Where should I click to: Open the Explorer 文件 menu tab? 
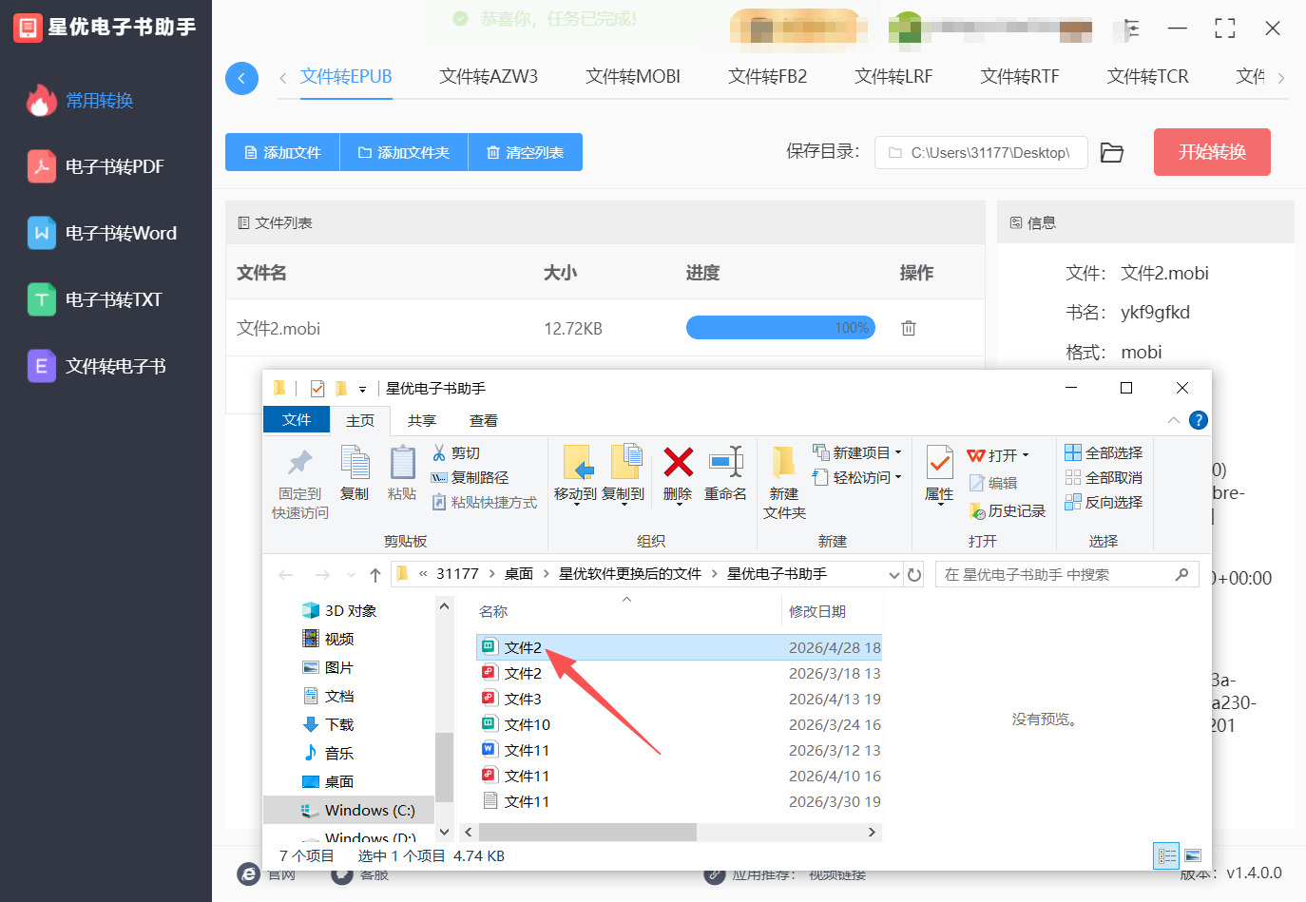(297, 420)
